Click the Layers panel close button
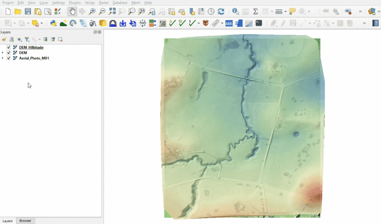The width and height of the screenshot is (381, 224). 100,32
